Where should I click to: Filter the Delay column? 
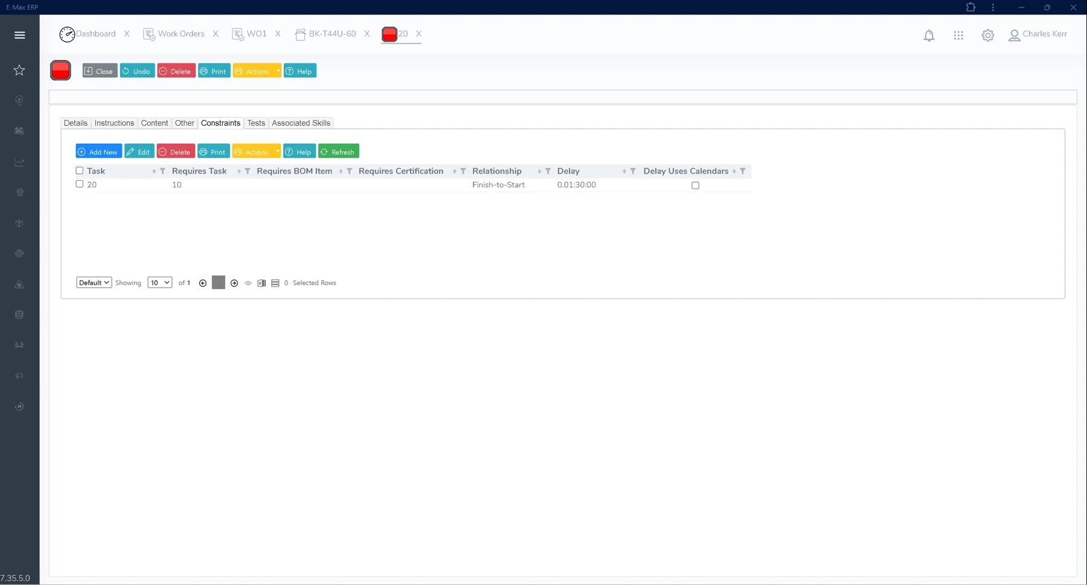click(x=633, y=172)
